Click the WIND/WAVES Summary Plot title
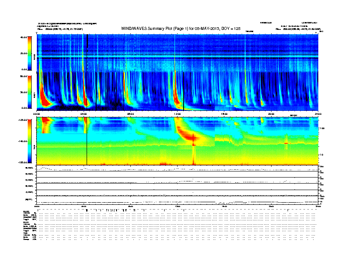This screenshot has height=265, width=343. point(181,29)
